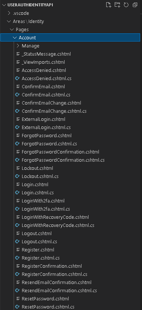
Task: Collapse the USERAUTHIDENTITYAPI root section
Action: tap(4, 5)
